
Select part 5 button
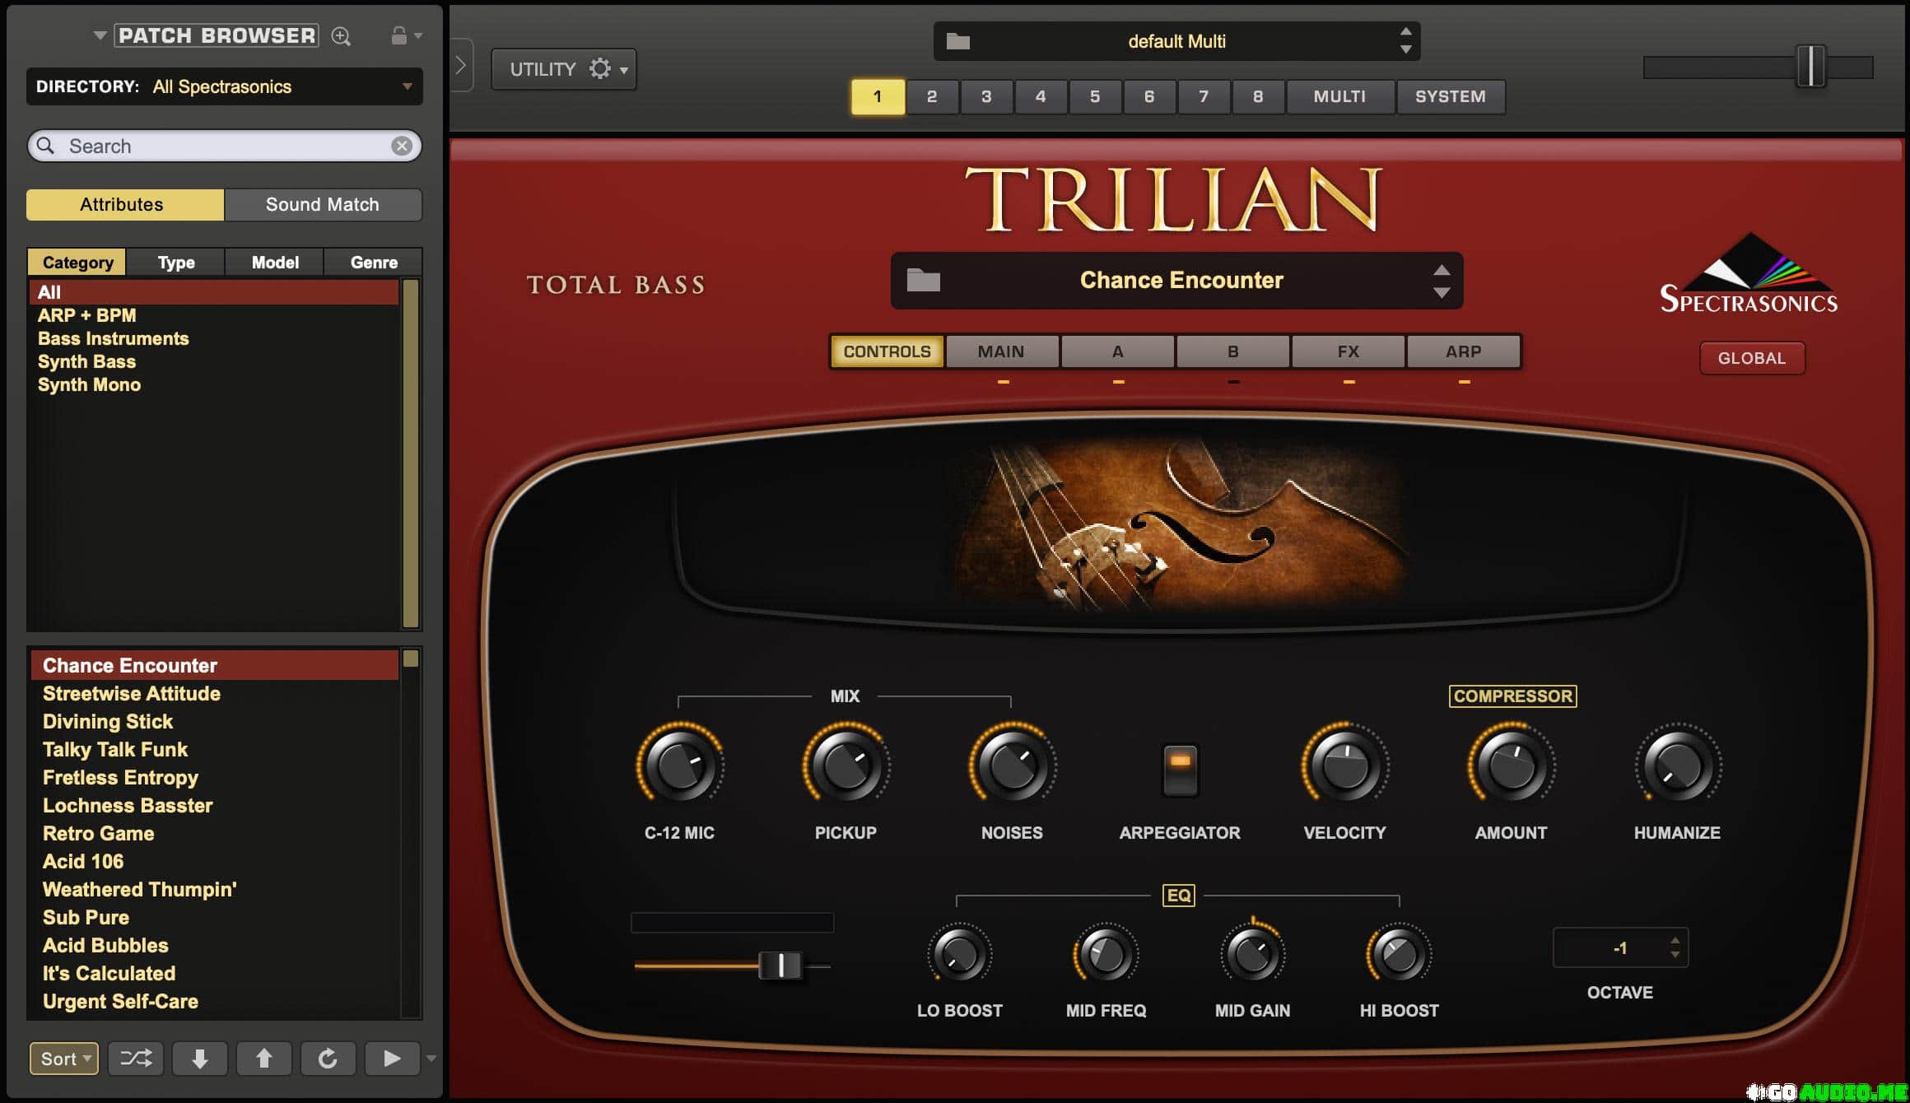(x=1095, y=96)
